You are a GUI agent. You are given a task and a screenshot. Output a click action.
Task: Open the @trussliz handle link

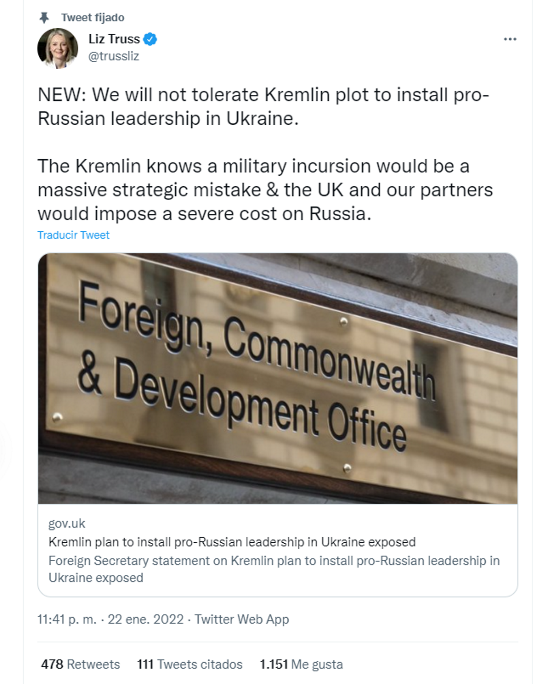pos(114,56)
